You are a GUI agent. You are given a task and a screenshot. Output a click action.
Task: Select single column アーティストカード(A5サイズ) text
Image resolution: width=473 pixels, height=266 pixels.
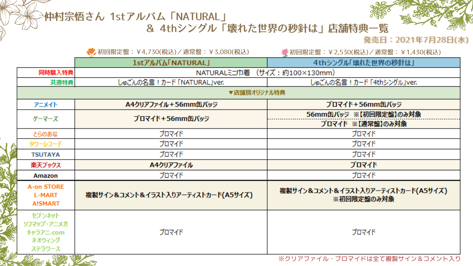[363, 191]
